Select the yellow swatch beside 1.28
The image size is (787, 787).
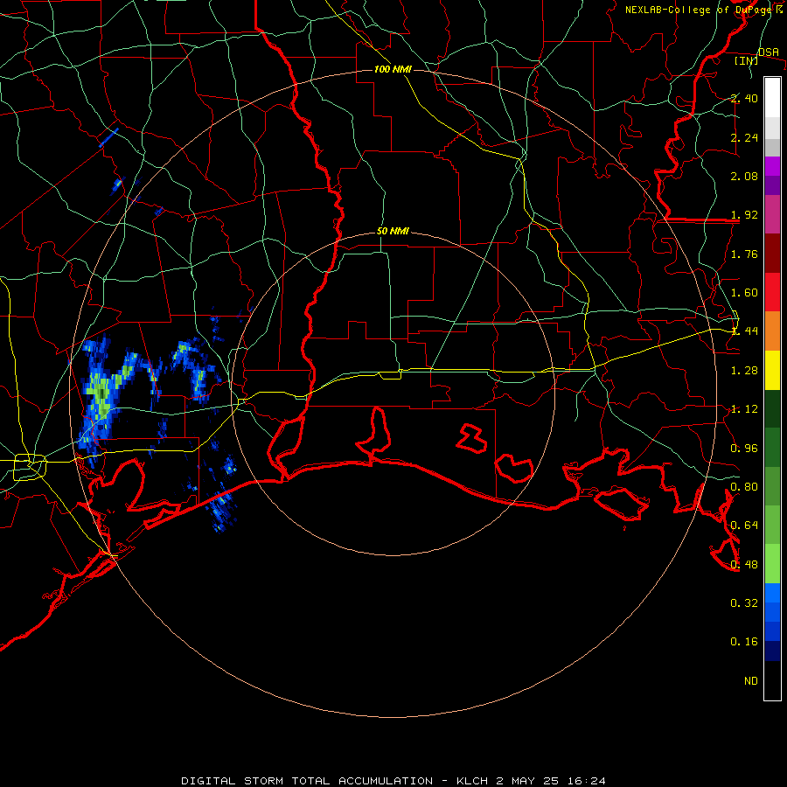click(x=772, y=370)
